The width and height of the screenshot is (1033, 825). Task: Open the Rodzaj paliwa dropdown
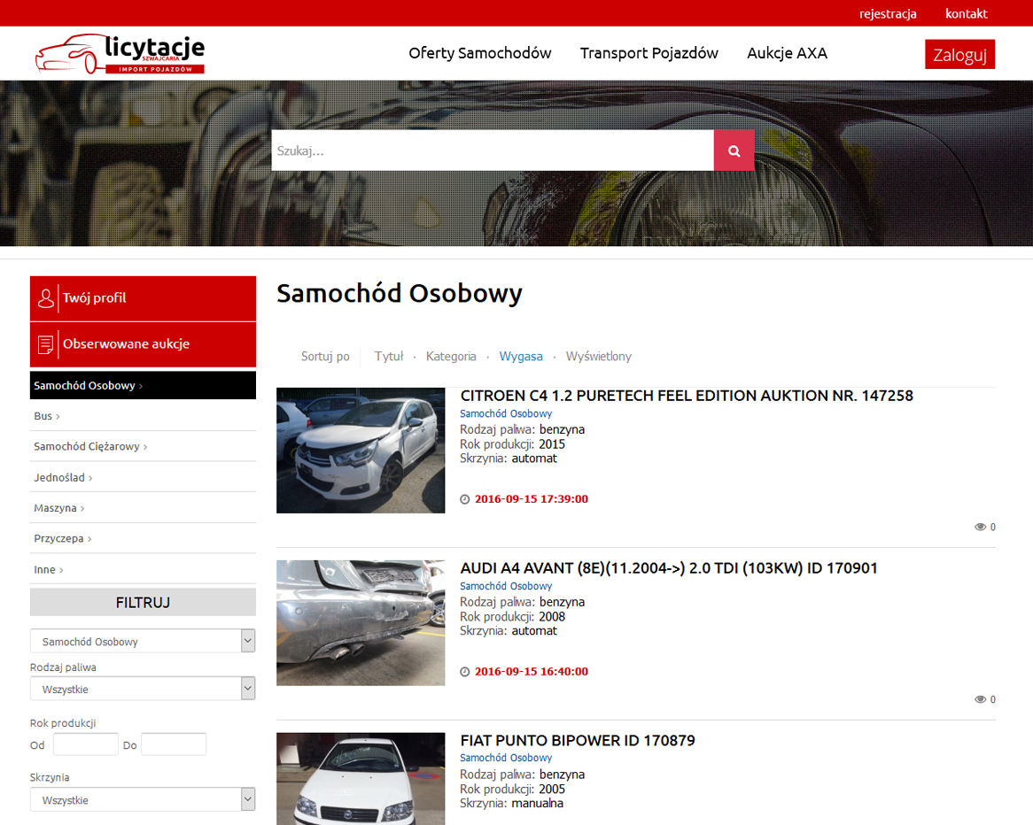[x=143, y=689]
